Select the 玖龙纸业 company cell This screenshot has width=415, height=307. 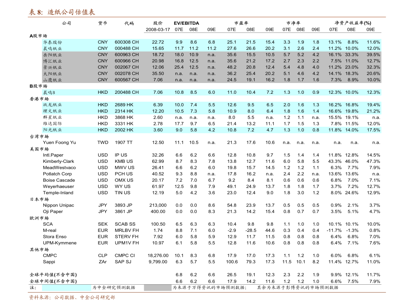53,105
